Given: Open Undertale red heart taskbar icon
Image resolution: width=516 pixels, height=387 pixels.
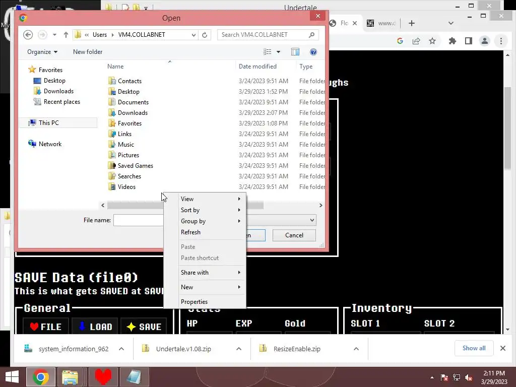Looking at the screenshot, I should [103, 377].
